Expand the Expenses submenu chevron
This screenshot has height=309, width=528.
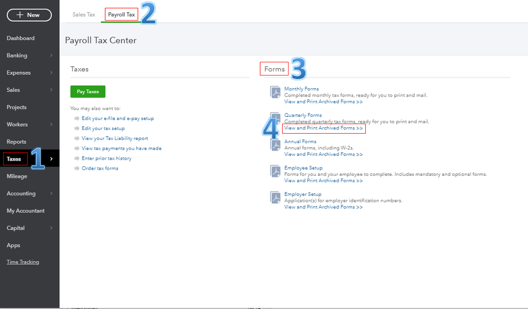(51, 72)
